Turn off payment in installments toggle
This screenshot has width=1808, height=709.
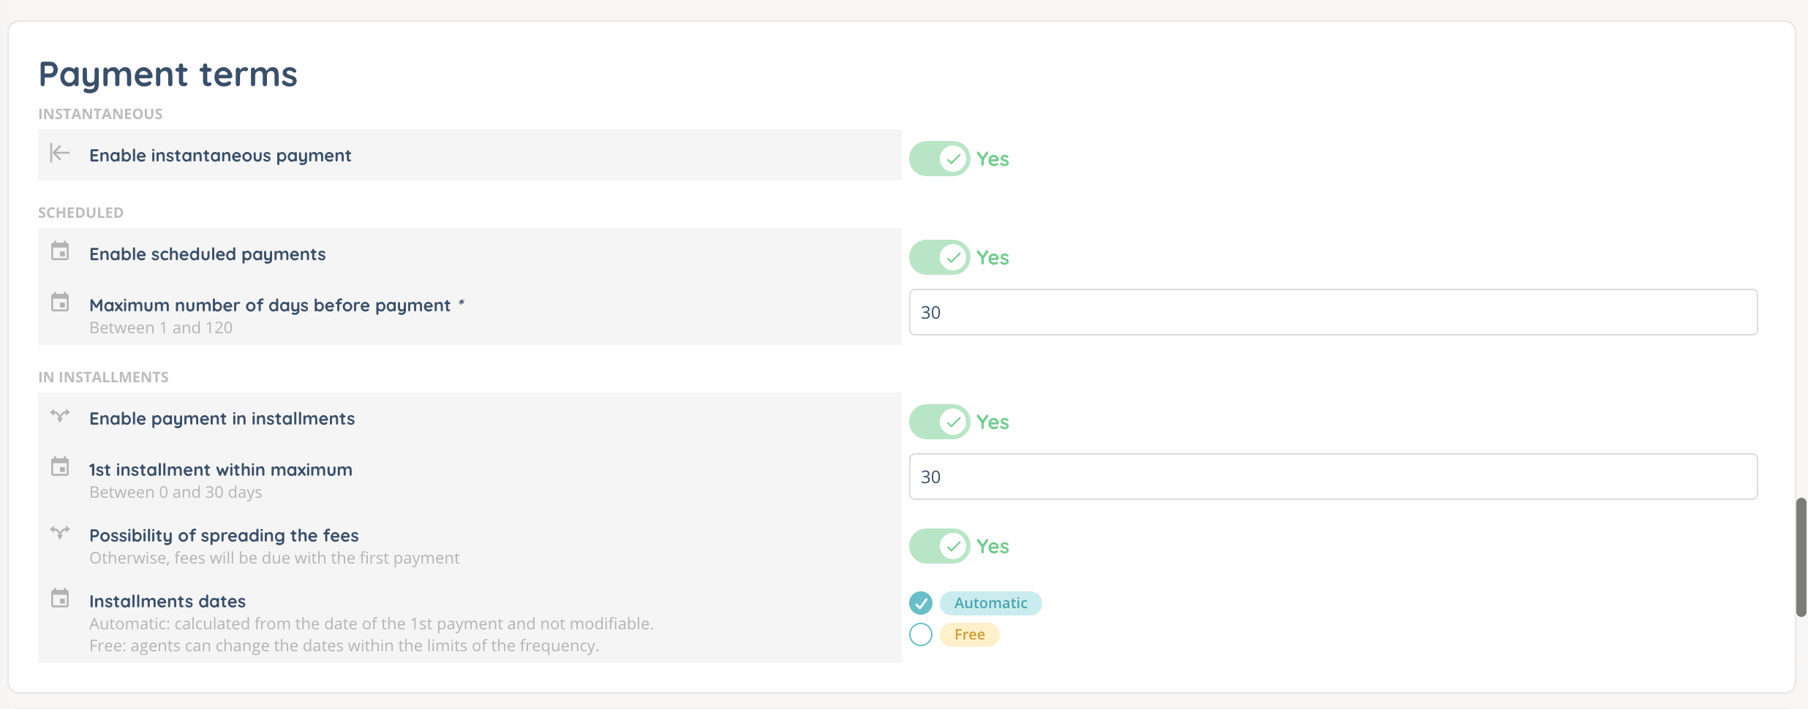(939, 422)
